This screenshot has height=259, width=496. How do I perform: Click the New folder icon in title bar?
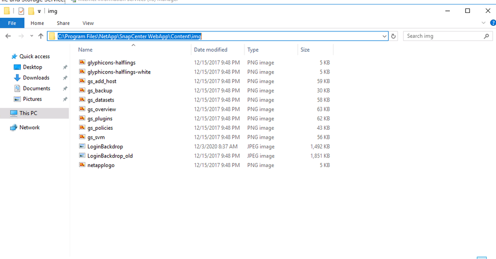(x=31, y=11)
